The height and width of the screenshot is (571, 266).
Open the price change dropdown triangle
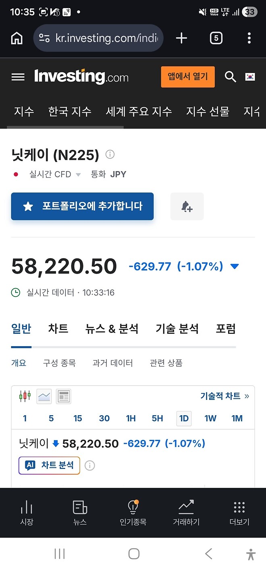(234, 266)
